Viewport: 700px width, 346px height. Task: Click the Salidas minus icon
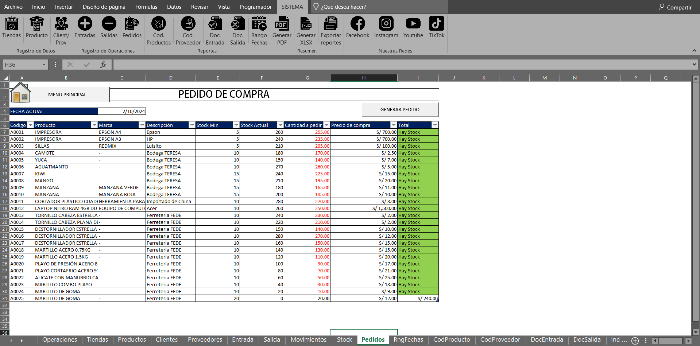pos(109,24)
